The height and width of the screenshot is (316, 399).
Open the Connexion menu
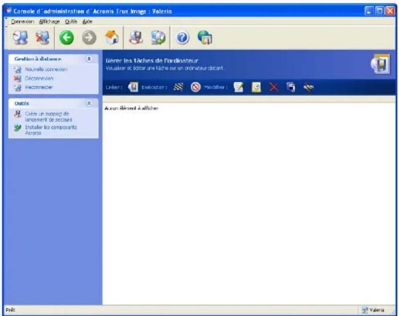[22, 22]
